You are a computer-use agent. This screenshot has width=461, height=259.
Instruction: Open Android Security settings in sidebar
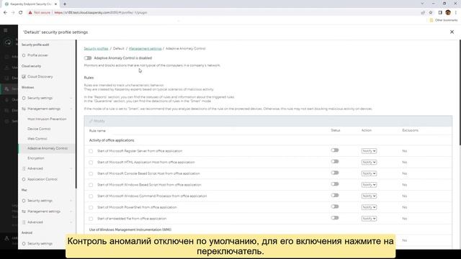coord(40,244)
